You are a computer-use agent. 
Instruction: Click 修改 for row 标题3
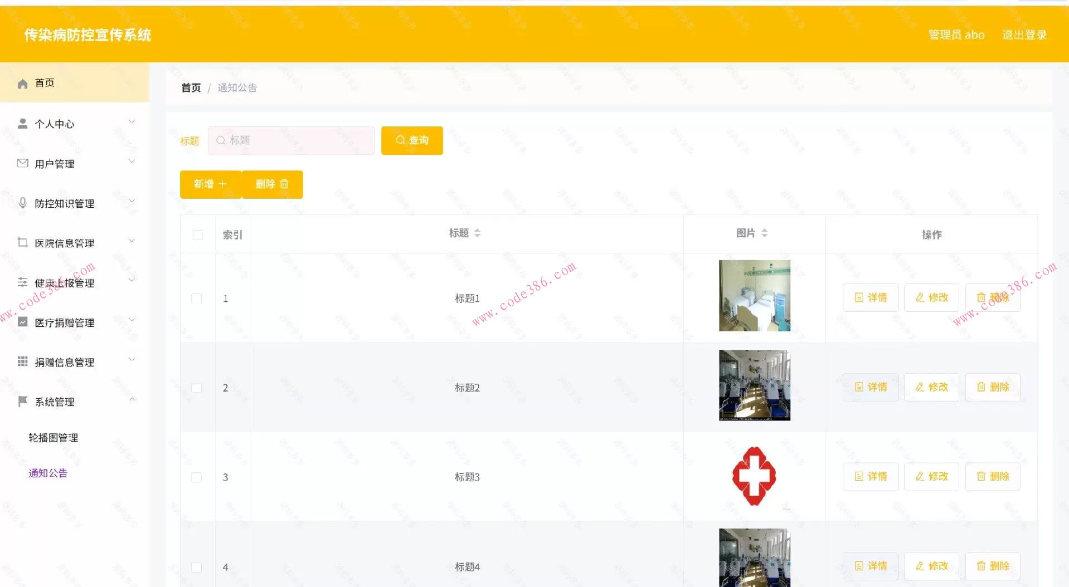[x=931, y=477]
